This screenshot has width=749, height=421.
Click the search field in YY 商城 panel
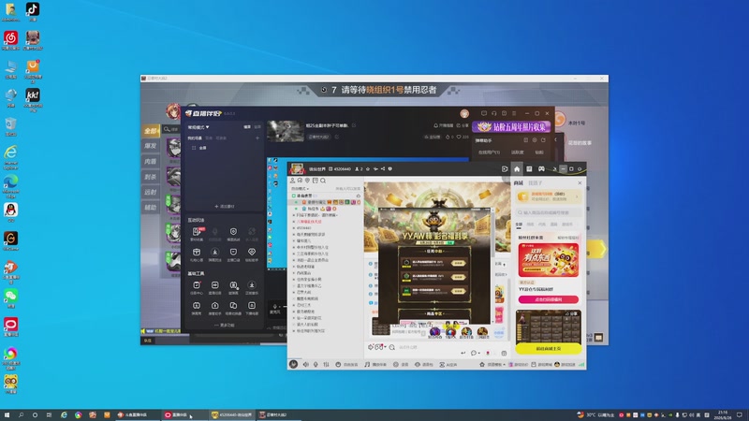tap(548, 212)
